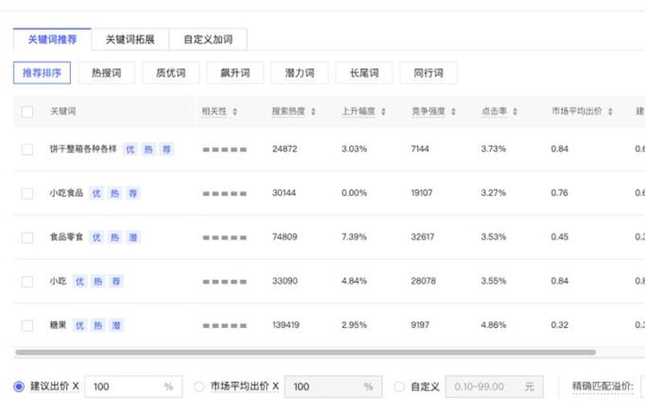Click 关键词 column header

click(63, 111)
